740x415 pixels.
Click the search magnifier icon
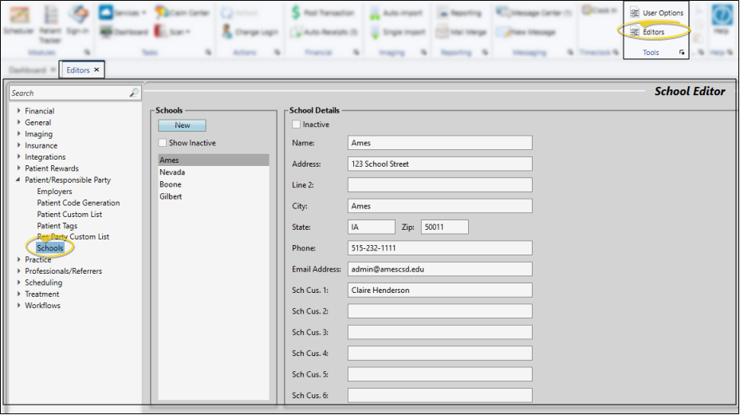coord(134,93)
